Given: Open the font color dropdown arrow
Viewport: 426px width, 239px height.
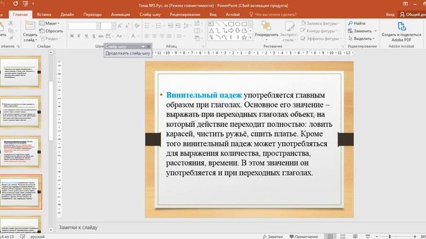Looking at the screenshot, I should 138,36.
